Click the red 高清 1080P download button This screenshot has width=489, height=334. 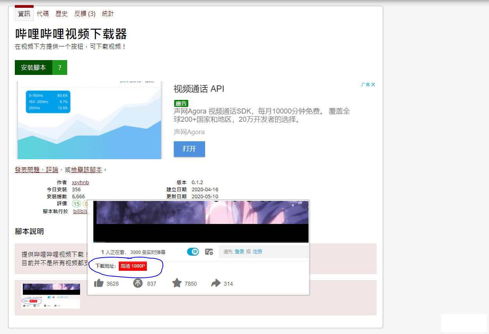click(133, 266)
